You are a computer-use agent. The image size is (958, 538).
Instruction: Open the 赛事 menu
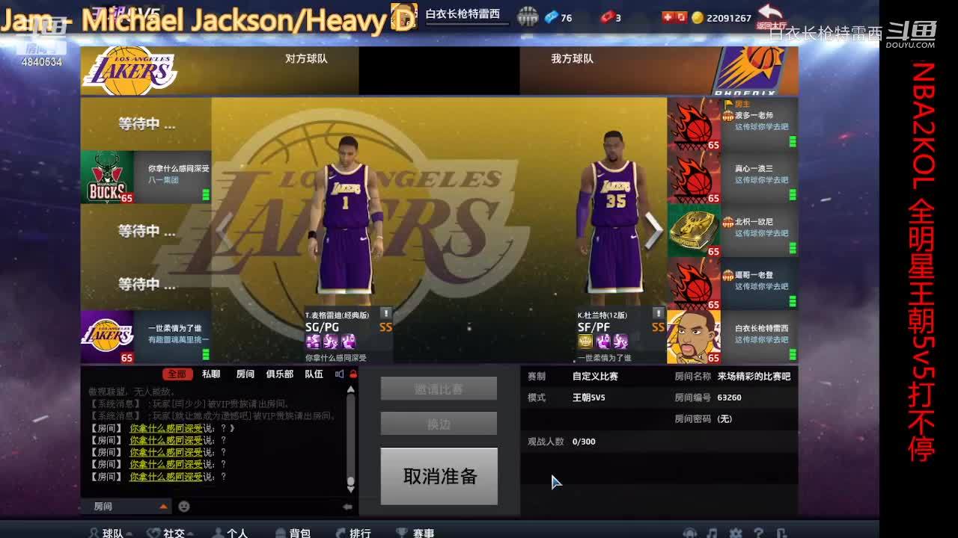tap(415, 533)
